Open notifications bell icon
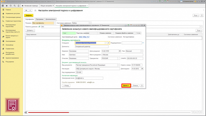The width and height of the screenshot is (206, 116). pyautogui.click(x=18, y=6)
